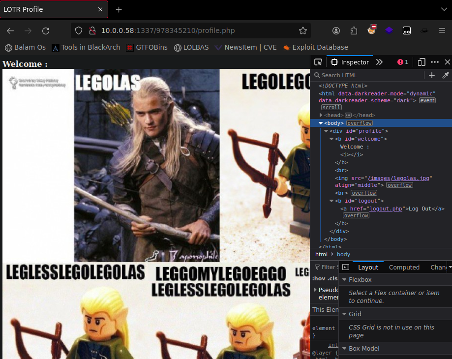Viewport: 452px width, 359px height.
Task: Activate the element picker tool
Action: (x=318, y=62)
